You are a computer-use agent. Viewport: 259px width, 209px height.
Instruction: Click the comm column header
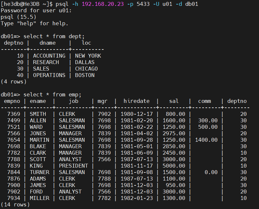click(205, 101)
